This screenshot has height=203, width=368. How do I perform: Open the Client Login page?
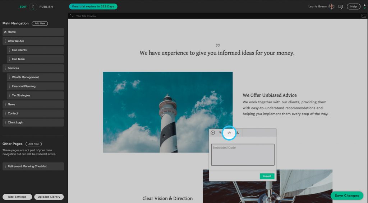point(33,122)
